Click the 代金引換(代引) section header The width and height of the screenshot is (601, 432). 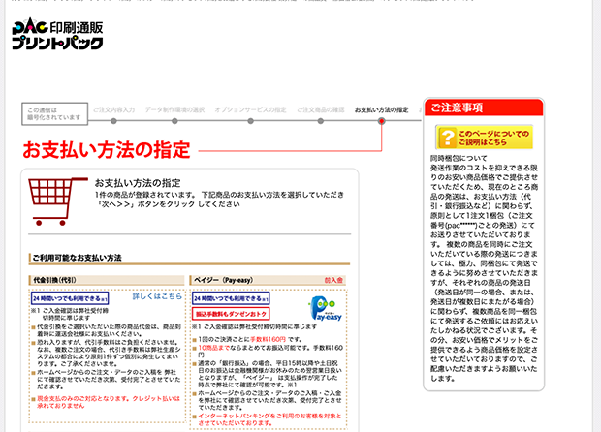click(107, 280)
